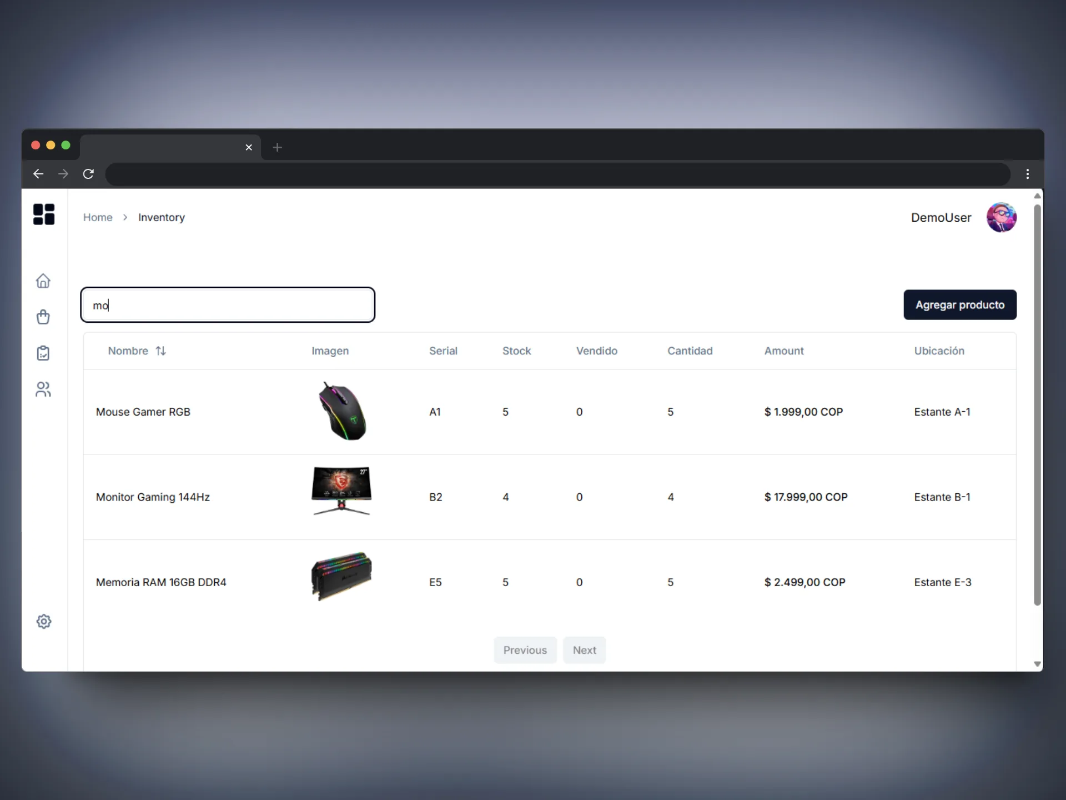
Task: Click the Inventory breadcrumb
Action: [x=161, y=217]
